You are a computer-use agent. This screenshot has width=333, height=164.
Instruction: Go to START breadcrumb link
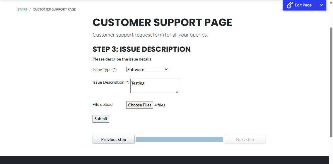(22, 9)
